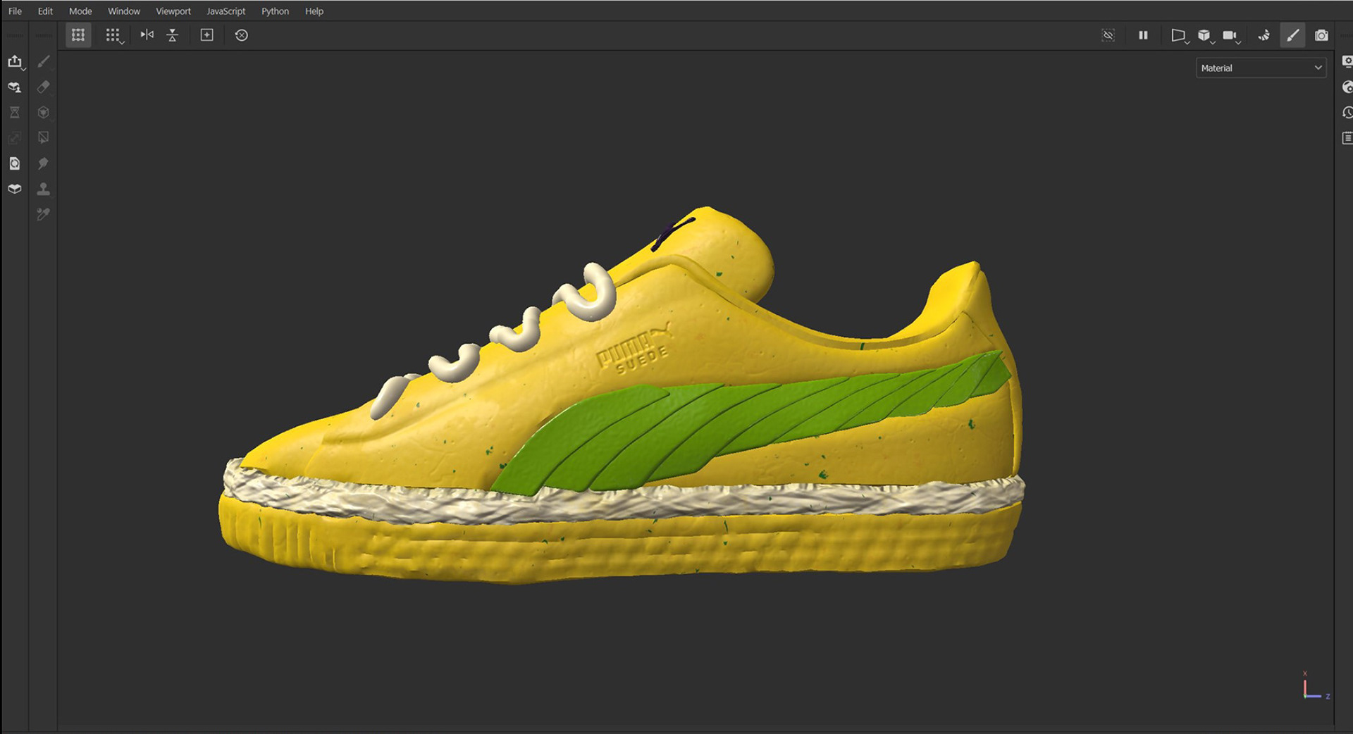Screen dimensions: 1353x734
Task: Toggle the highlighted brush painting mode button
Action: [x=1292, y=35]
